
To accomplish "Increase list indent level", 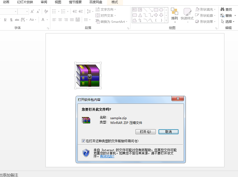I will tap(81, 11).
